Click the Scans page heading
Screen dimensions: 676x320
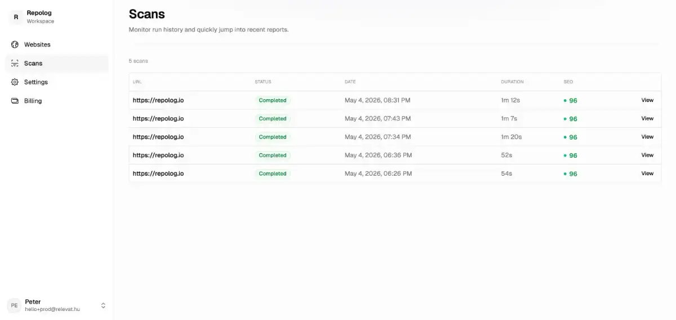(147, 14)
